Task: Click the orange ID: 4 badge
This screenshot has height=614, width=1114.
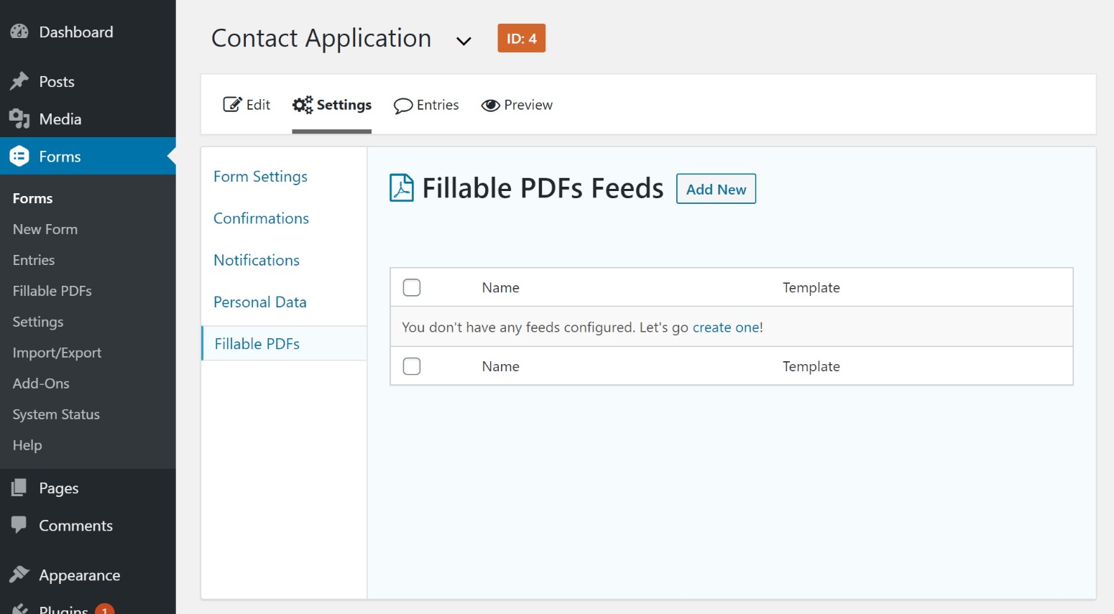Action: [521, 38]
